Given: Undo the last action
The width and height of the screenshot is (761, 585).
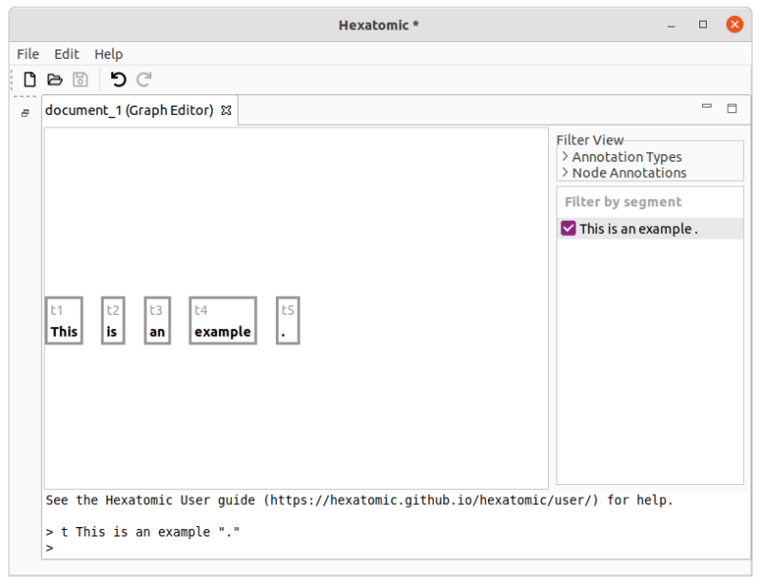Looking at the screenshot, I should (117, 80).
